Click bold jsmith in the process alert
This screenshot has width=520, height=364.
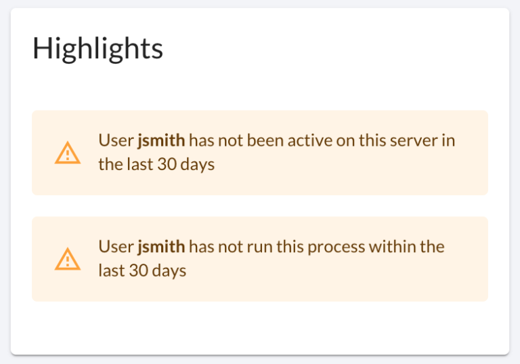(x=161, y=247)
